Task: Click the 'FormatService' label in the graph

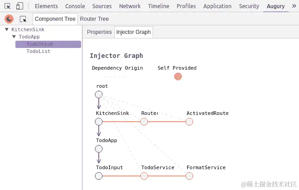Action: [206, 167]
